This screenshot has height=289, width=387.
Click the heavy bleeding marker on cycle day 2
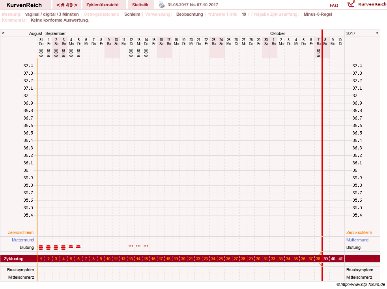point(49,247)
